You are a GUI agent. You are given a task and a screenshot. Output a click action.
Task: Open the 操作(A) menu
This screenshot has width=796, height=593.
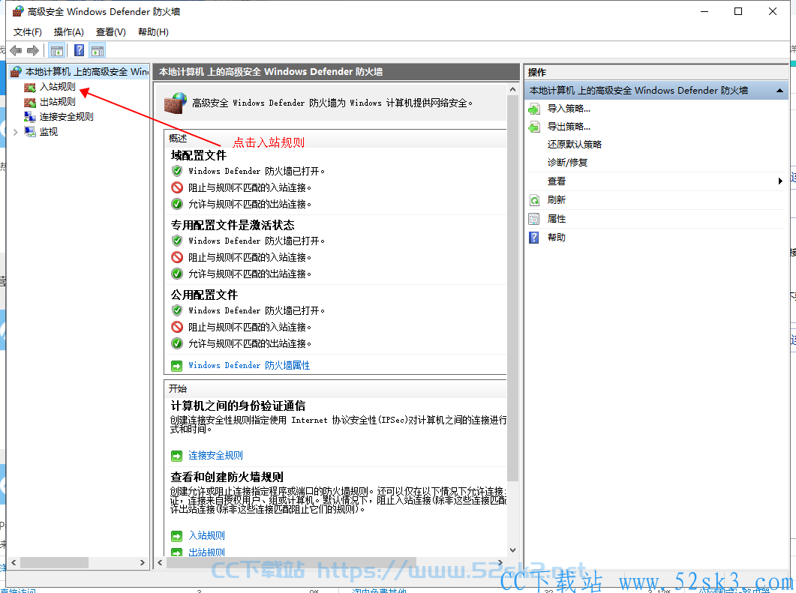click(68, 32)
